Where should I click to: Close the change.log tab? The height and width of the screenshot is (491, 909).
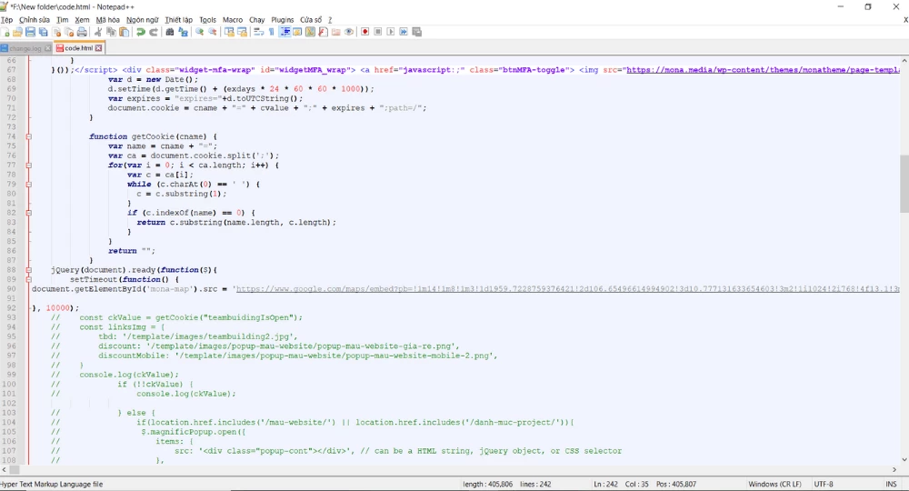(47, 48)
